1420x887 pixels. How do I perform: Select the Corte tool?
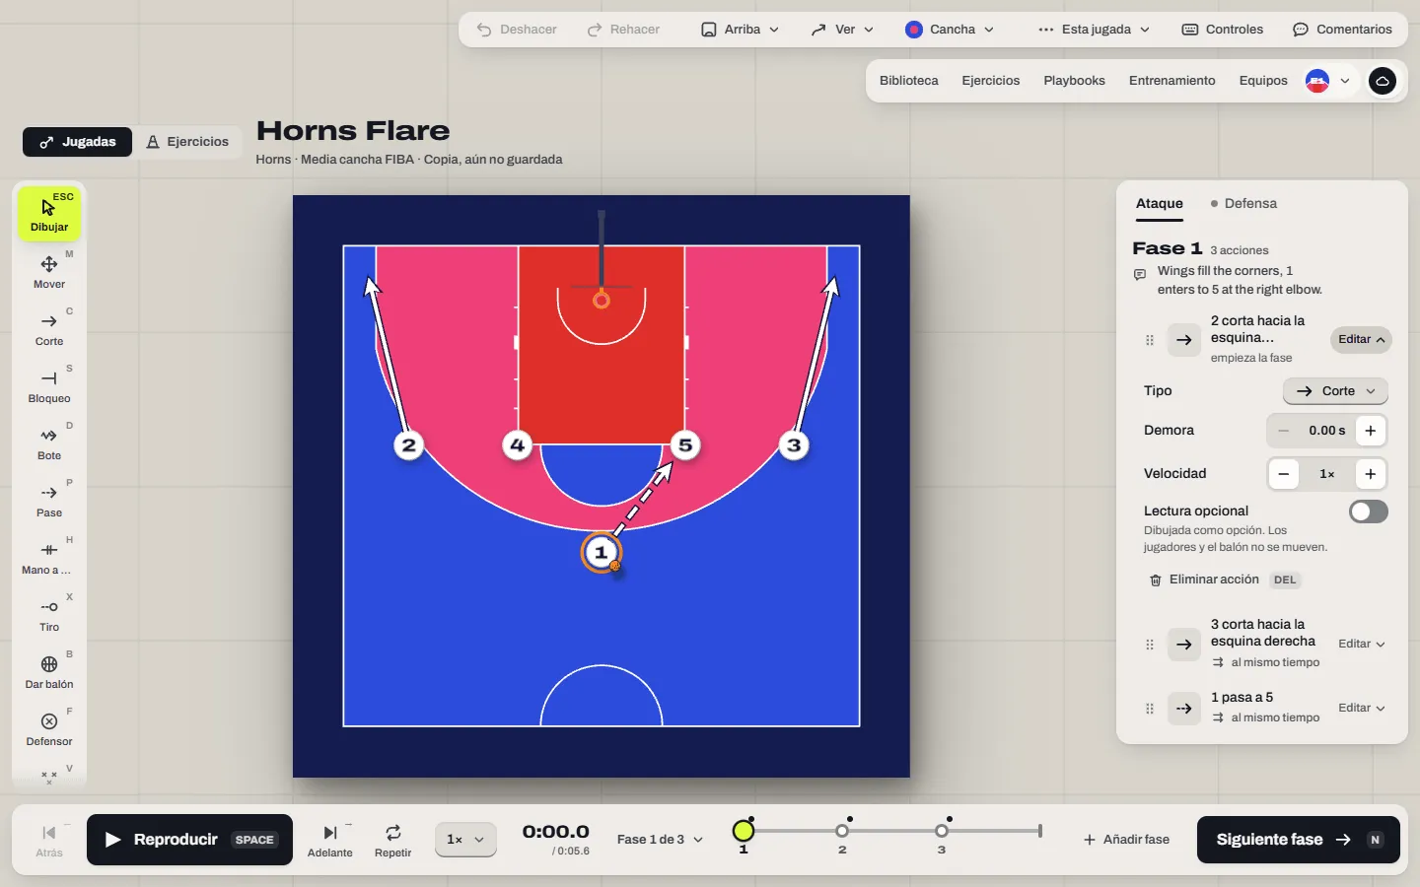click(49, 329)
